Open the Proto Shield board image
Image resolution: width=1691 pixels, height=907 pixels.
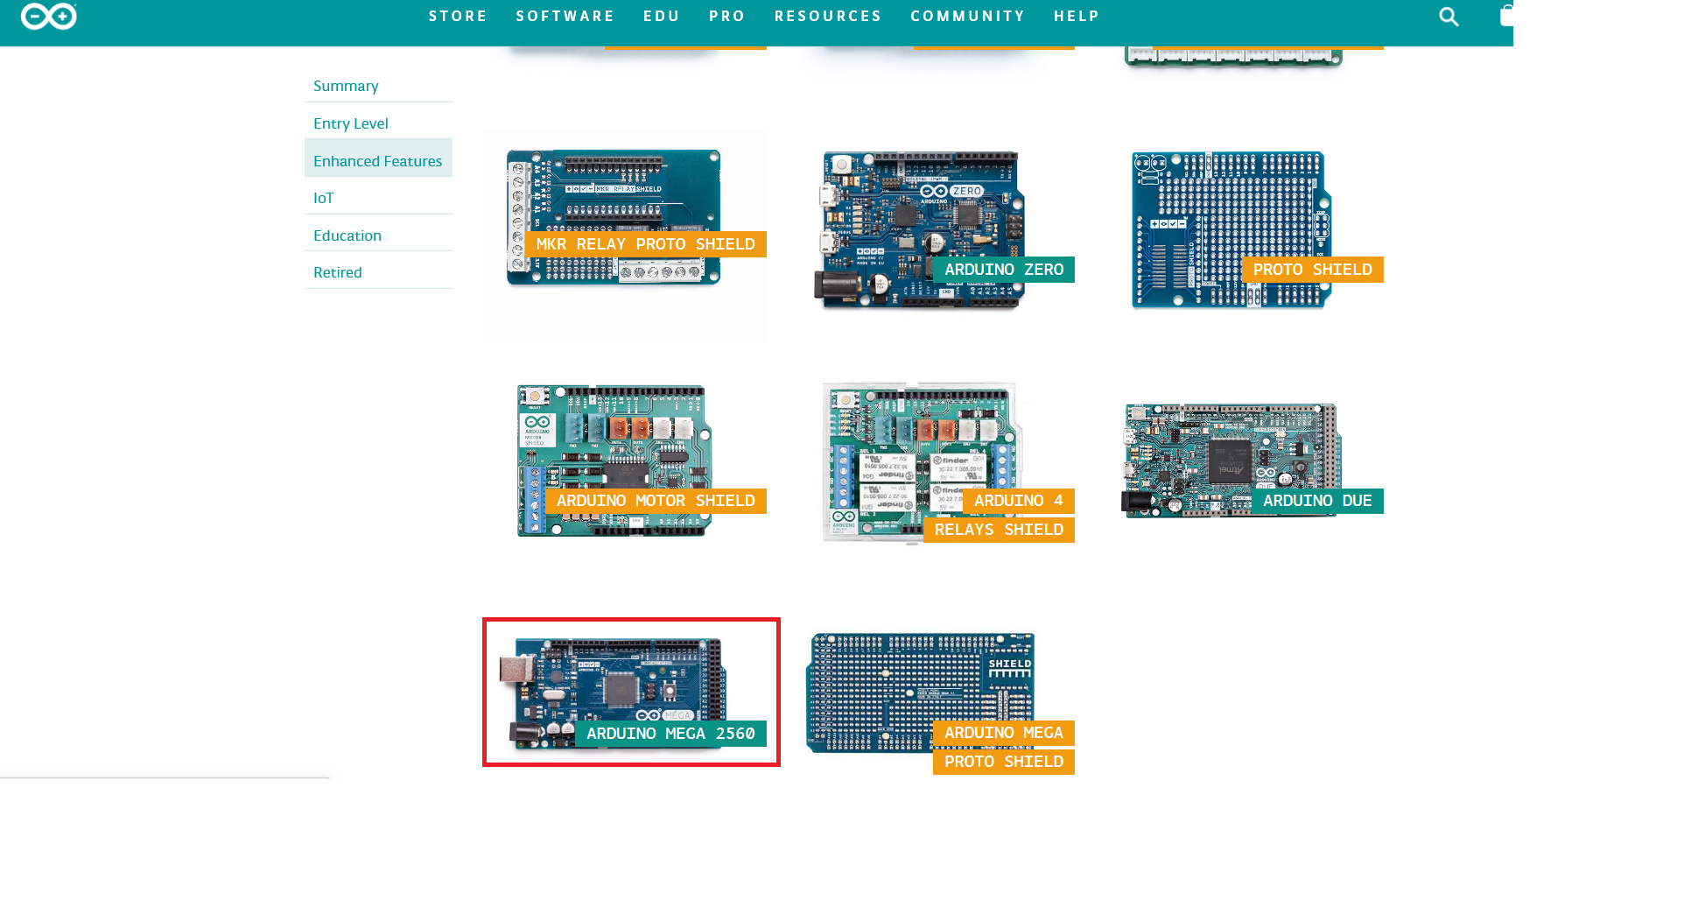pos(1231,229)
